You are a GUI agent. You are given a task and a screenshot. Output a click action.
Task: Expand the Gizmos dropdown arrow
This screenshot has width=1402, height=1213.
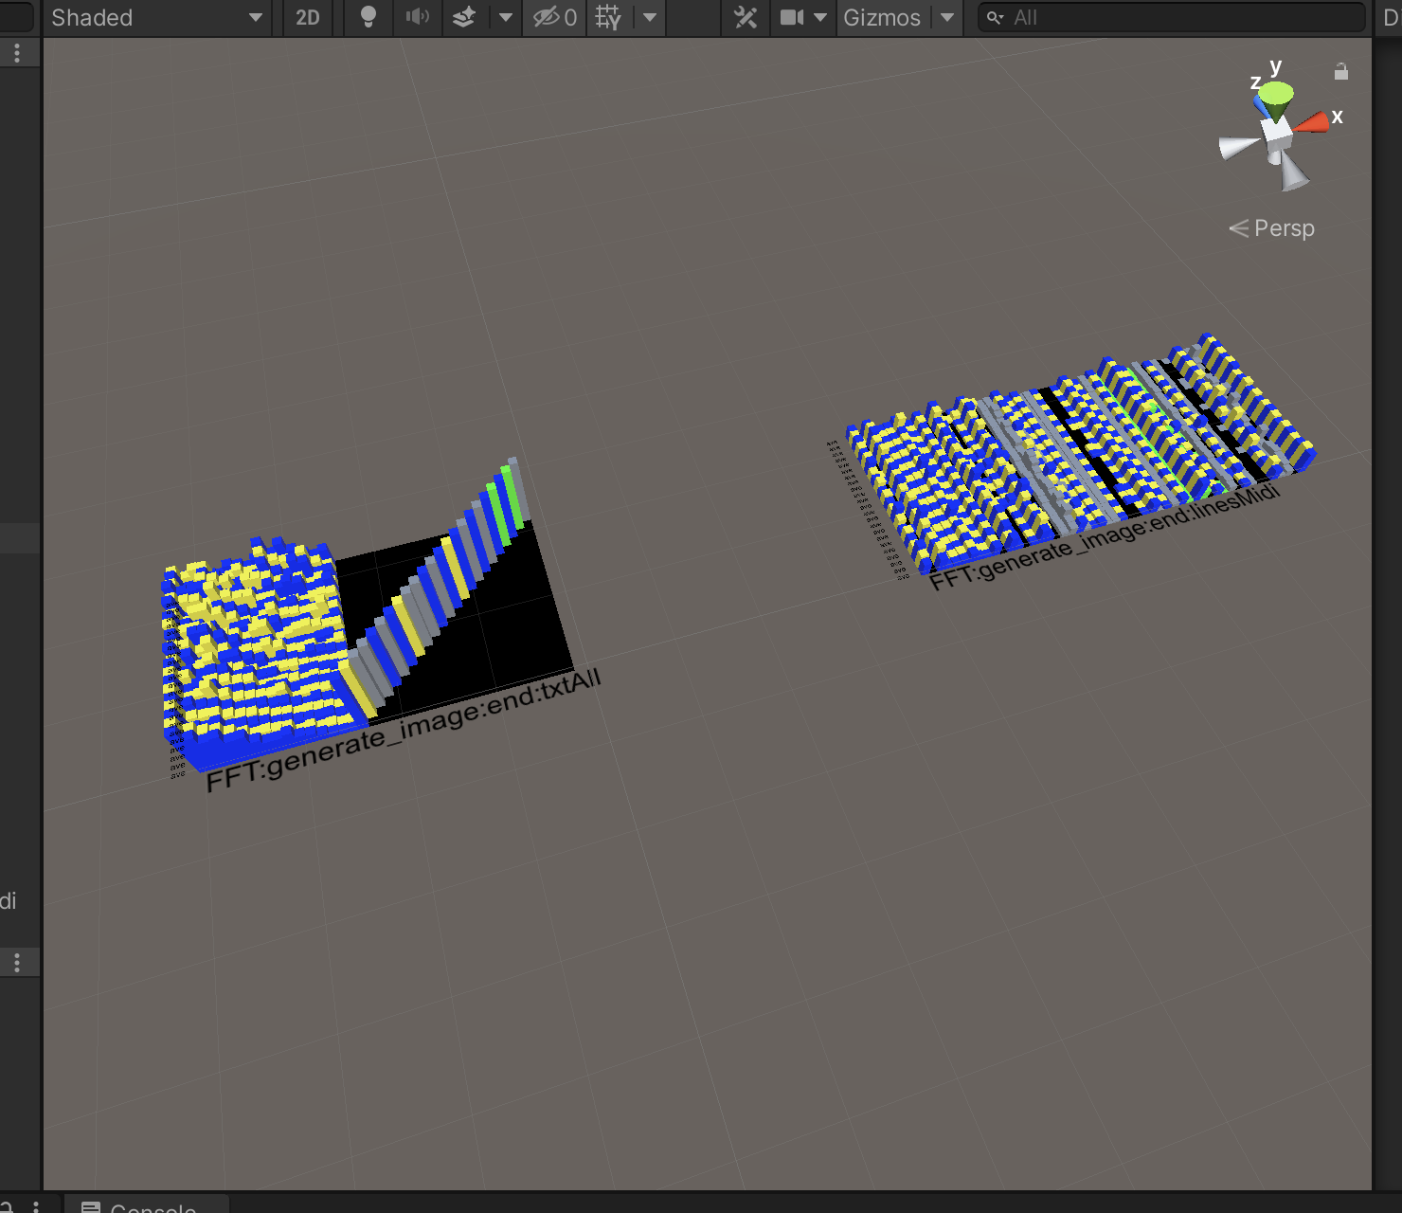click(947, 18)
